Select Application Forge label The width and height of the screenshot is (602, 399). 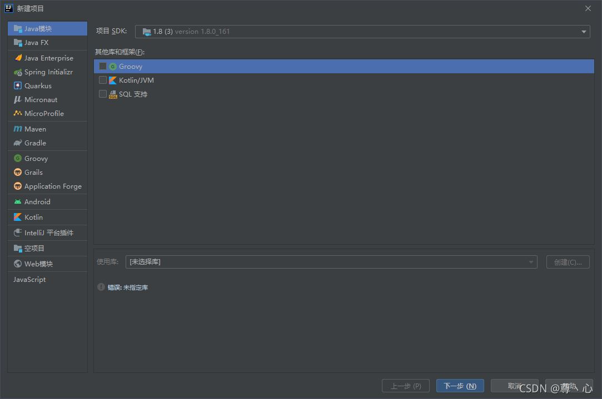53,186
